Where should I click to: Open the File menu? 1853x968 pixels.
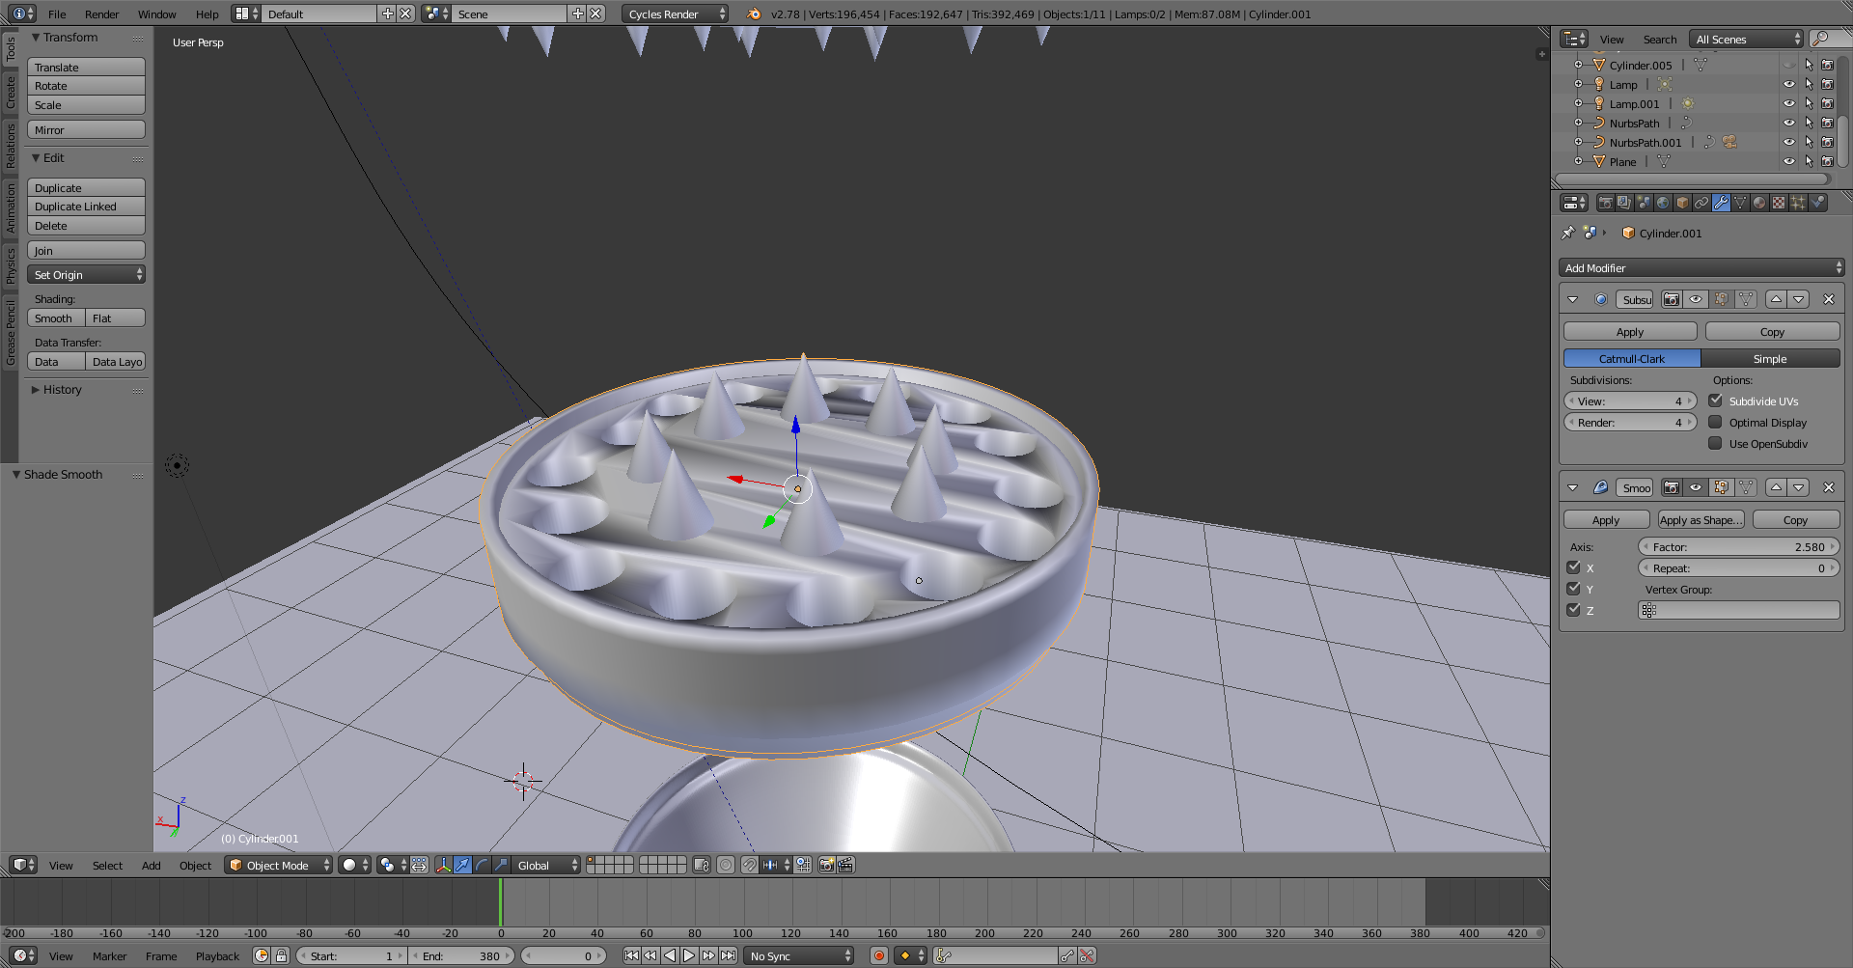[x=57, y=14]
